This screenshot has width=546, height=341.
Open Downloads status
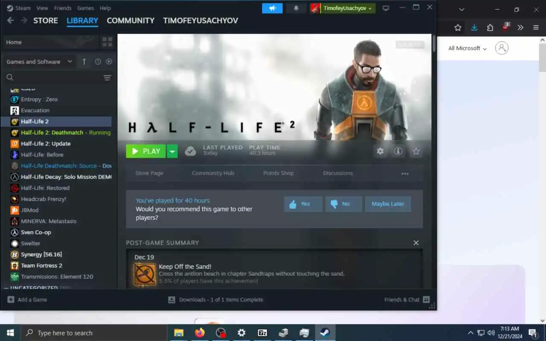click(x=215, y=300)
